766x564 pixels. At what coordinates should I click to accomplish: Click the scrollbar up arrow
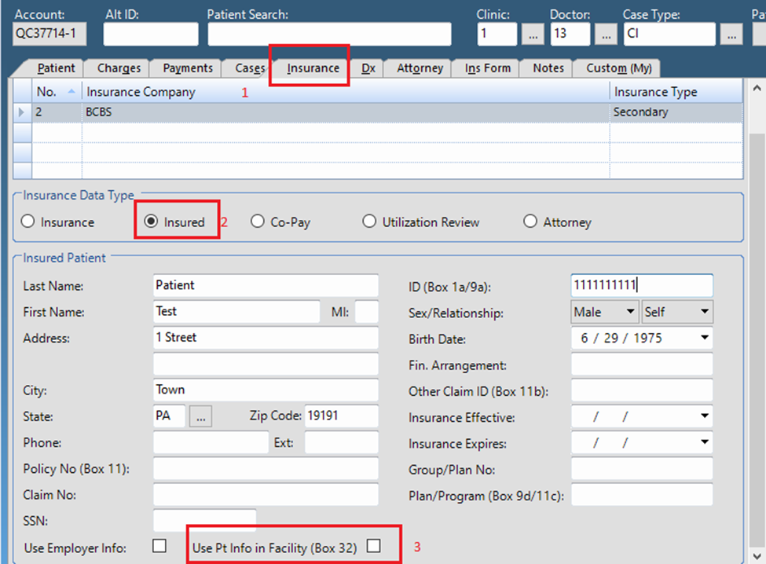757,89
